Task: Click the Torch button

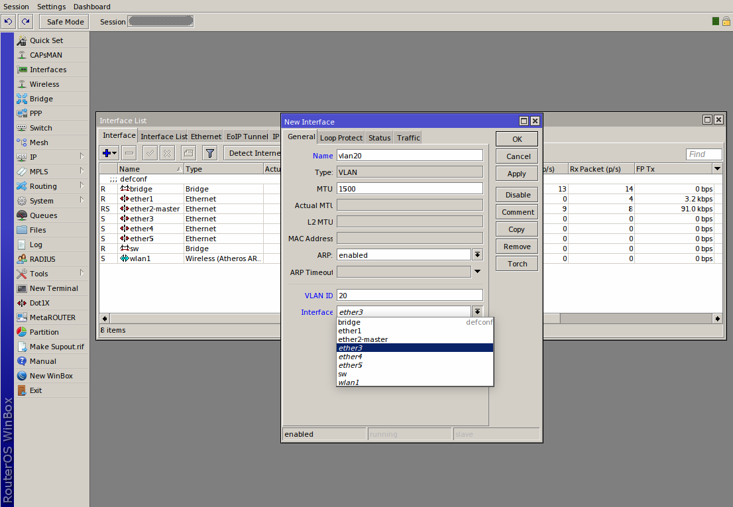Action: tap(517, 264)
